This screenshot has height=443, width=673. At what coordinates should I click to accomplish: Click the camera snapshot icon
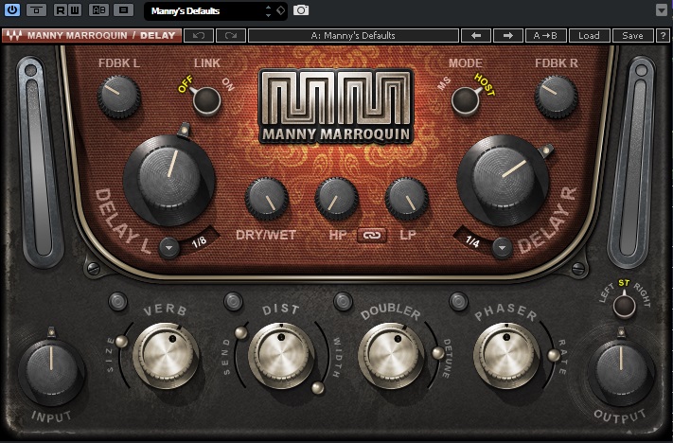click(301, 9)
